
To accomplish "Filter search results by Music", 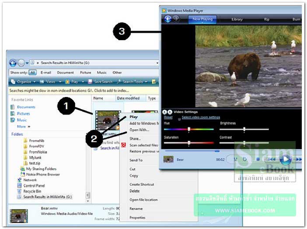I will pyautogui.click(x=102, y=73).
